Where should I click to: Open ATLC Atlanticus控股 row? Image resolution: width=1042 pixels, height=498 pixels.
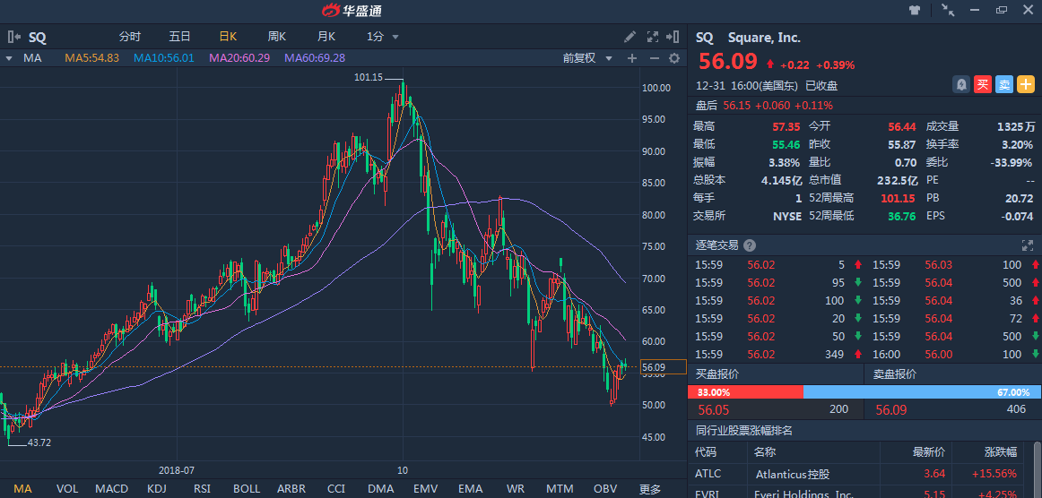(x=862, y=474)
